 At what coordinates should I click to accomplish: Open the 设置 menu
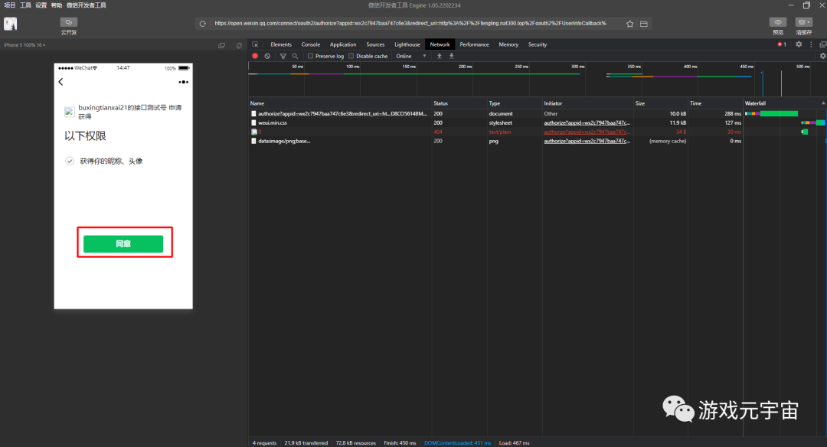[x=41, y=5]
